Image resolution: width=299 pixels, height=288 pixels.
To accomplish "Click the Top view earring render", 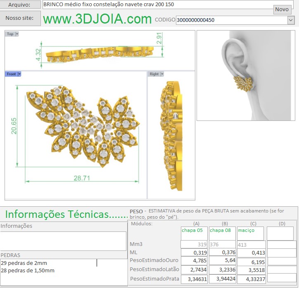I will 99,52.
